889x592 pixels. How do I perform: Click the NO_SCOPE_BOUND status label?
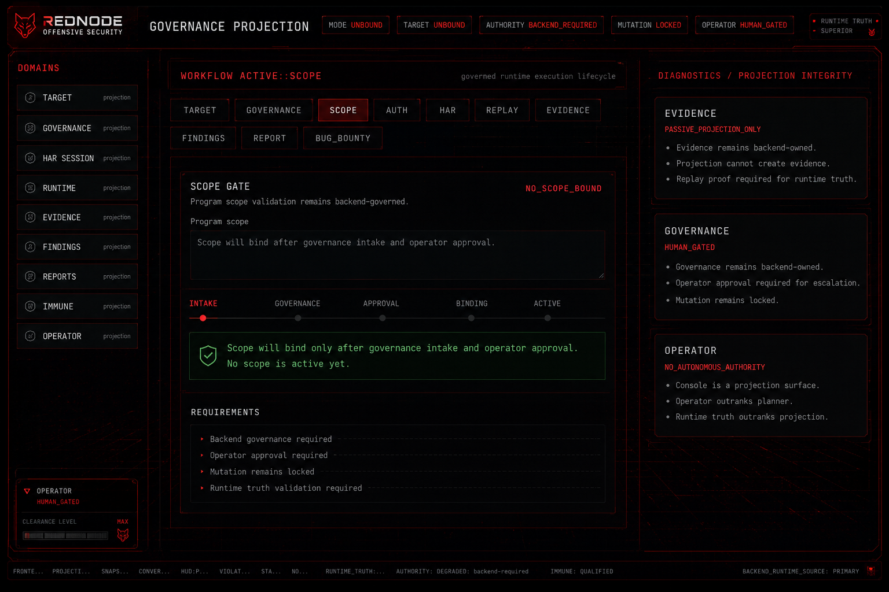[563, 188]
